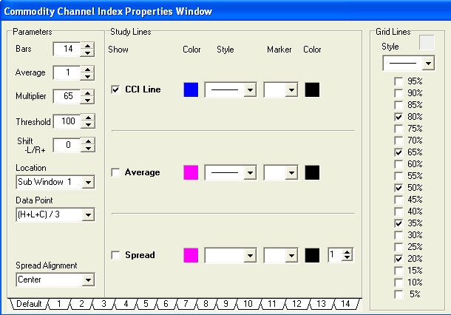Click the Bars input field
The width and height of the screenshot is (451, 315).
pyautogui.click(x=66, y=49)
